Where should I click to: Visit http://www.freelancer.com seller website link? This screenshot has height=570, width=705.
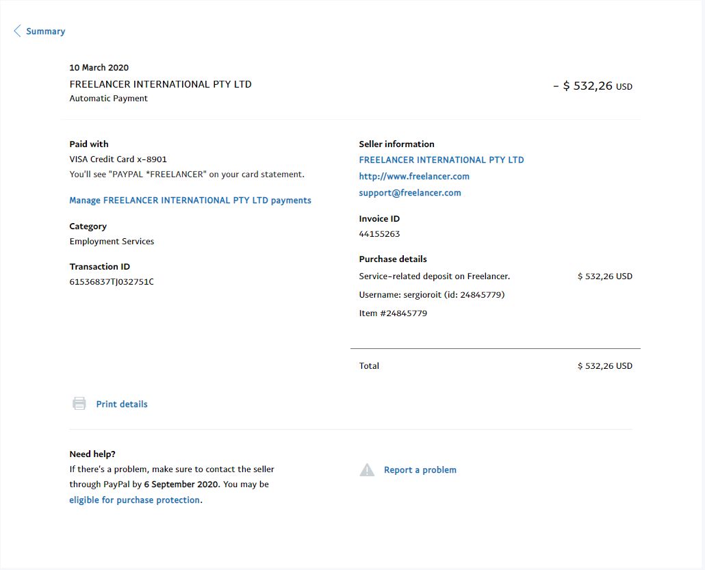coord(414,177)
